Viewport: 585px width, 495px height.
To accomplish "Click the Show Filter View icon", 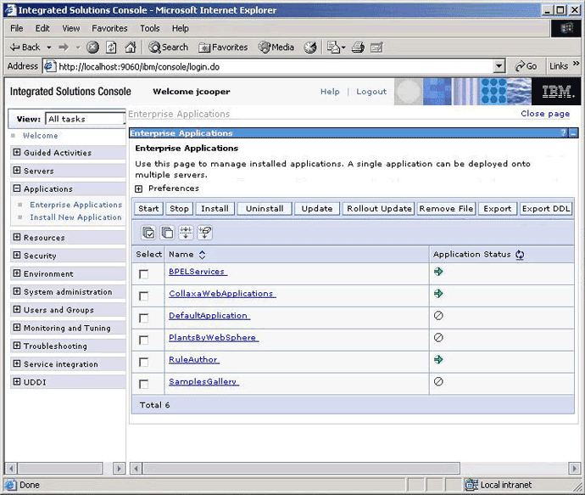I will pyautogui.click(x=186, y=232).
